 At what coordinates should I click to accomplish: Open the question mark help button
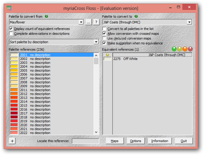(96, 22)
